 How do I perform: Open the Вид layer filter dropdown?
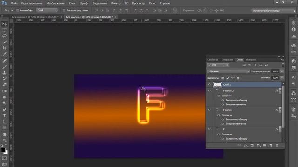point(218,65)
